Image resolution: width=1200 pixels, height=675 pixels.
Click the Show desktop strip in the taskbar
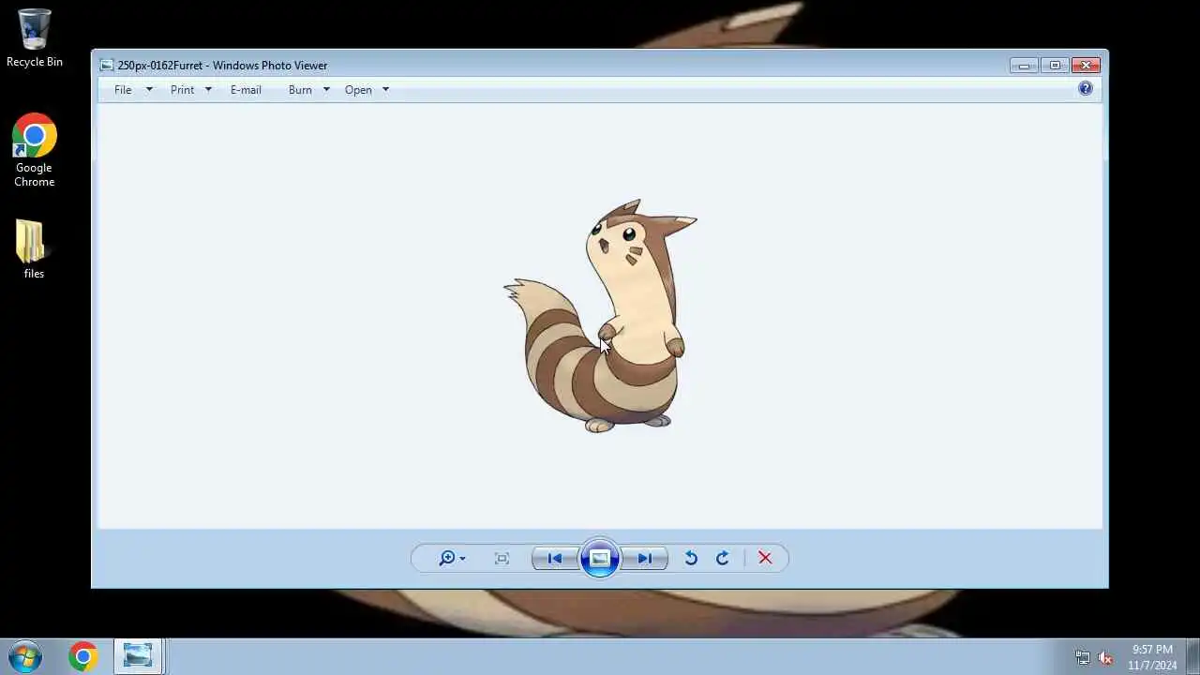(1192, 657)
